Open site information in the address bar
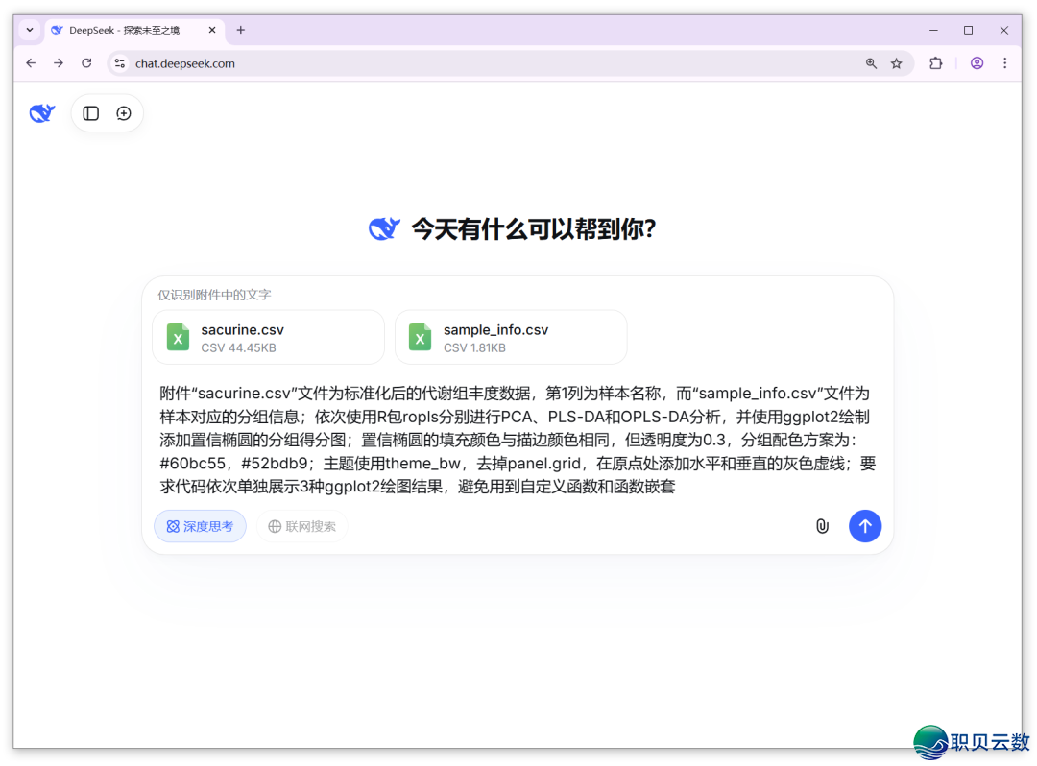 120,62
